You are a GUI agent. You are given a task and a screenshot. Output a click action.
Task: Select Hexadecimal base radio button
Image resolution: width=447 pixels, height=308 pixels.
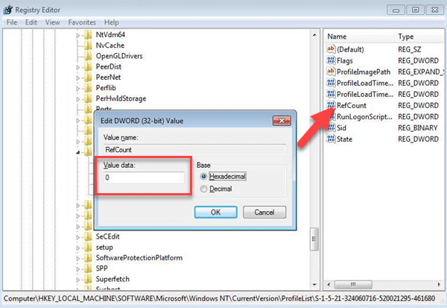(x=203, y=177)
